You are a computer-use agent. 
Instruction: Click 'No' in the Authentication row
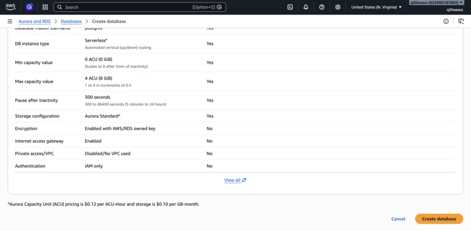209,166
